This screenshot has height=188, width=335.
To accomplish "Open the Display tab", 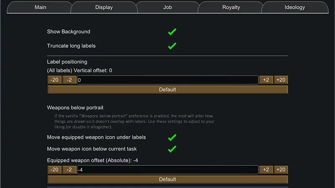I will click(104, 7).
